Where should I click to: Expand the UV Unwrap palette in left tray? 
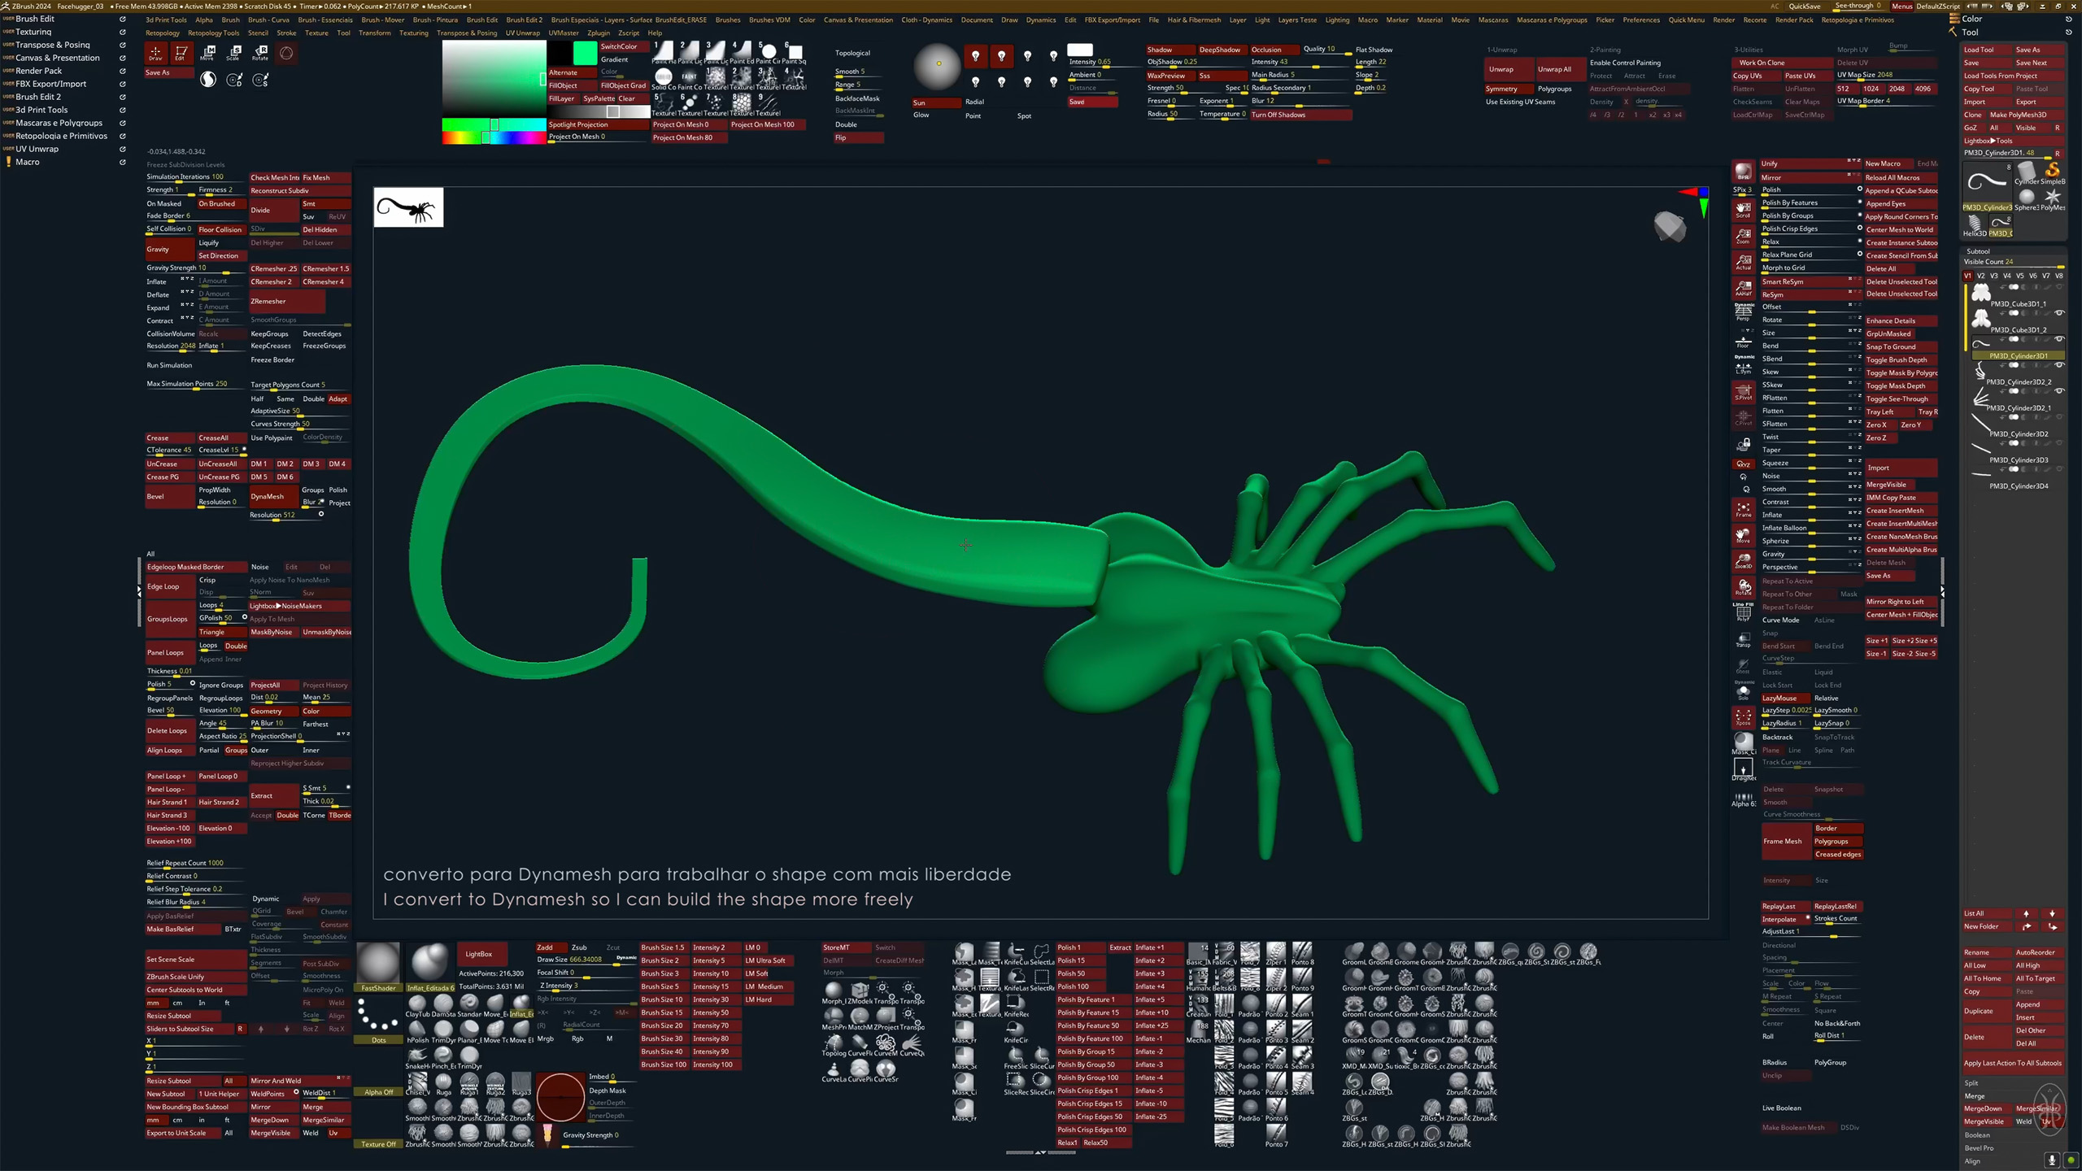click(x=37, y=149)
